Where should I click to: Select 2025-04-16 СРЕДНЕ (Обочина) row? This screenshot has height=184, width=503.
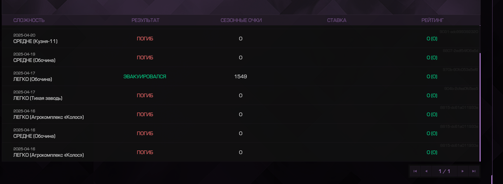pos(241,133)
